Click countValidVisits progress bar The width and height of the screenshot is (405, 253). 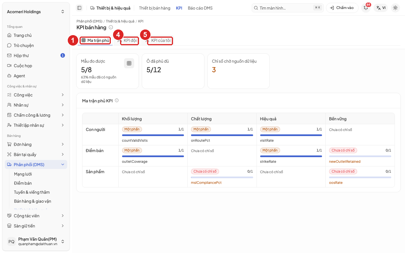(153, 135)
